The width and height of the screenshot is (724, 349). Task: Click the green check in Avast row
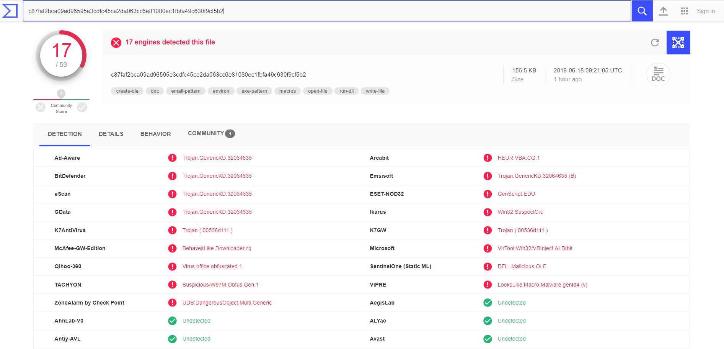(x=488, y=339)
